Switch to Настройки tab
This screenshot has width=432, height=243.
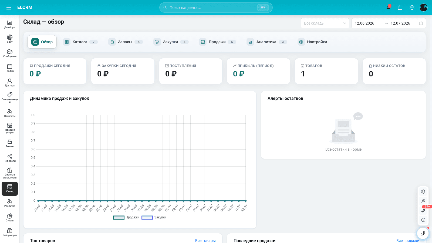(x=312, y=42)
